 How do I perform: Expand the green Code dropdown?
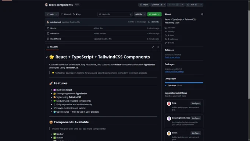154,14
